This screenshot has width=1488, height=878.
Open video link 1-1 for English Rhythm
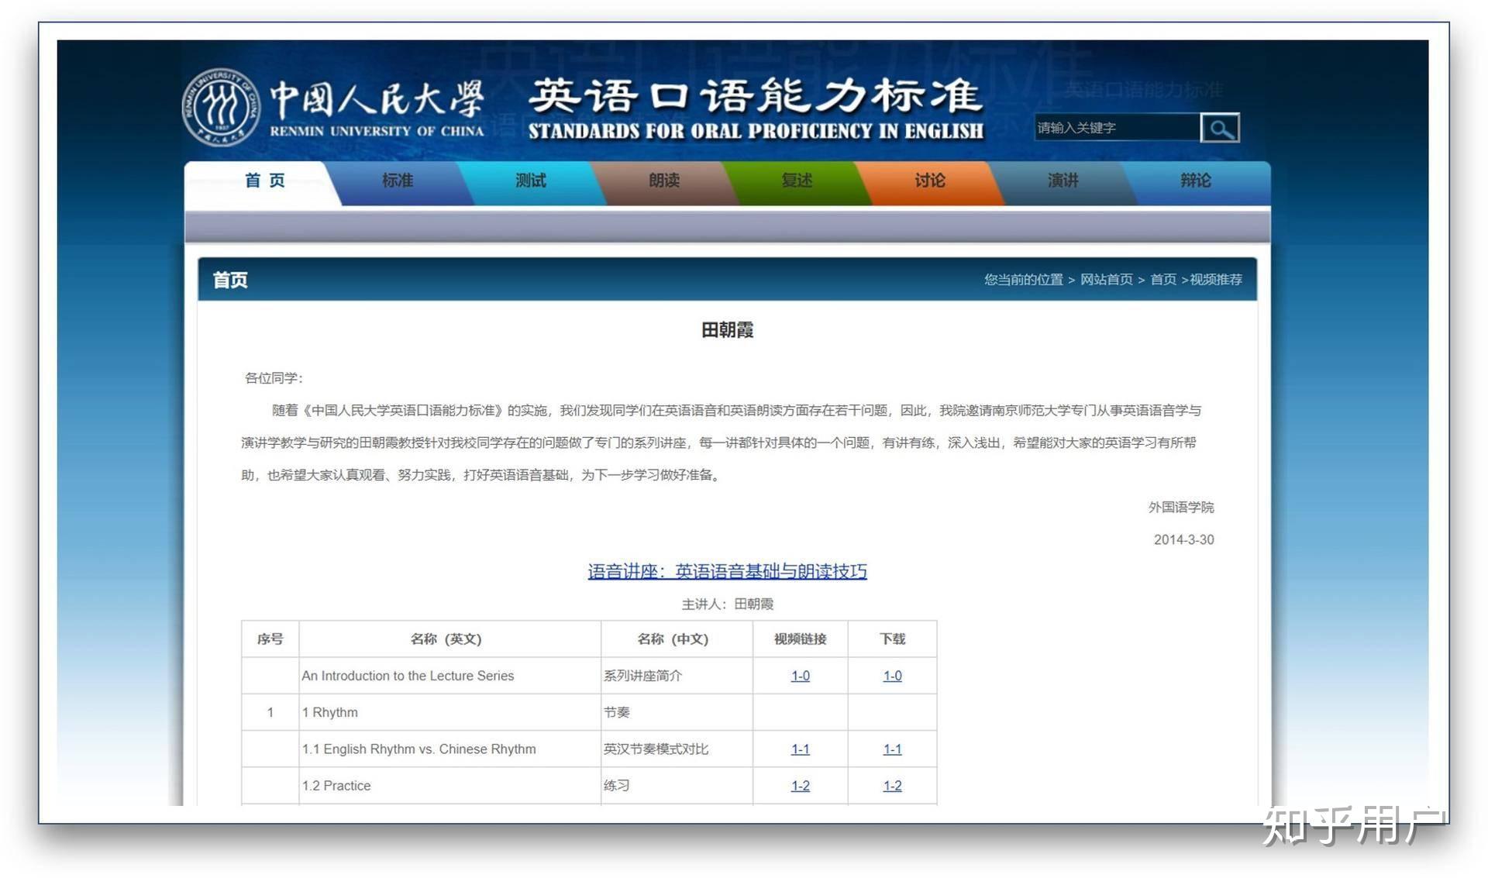click(x=800, y=749)
